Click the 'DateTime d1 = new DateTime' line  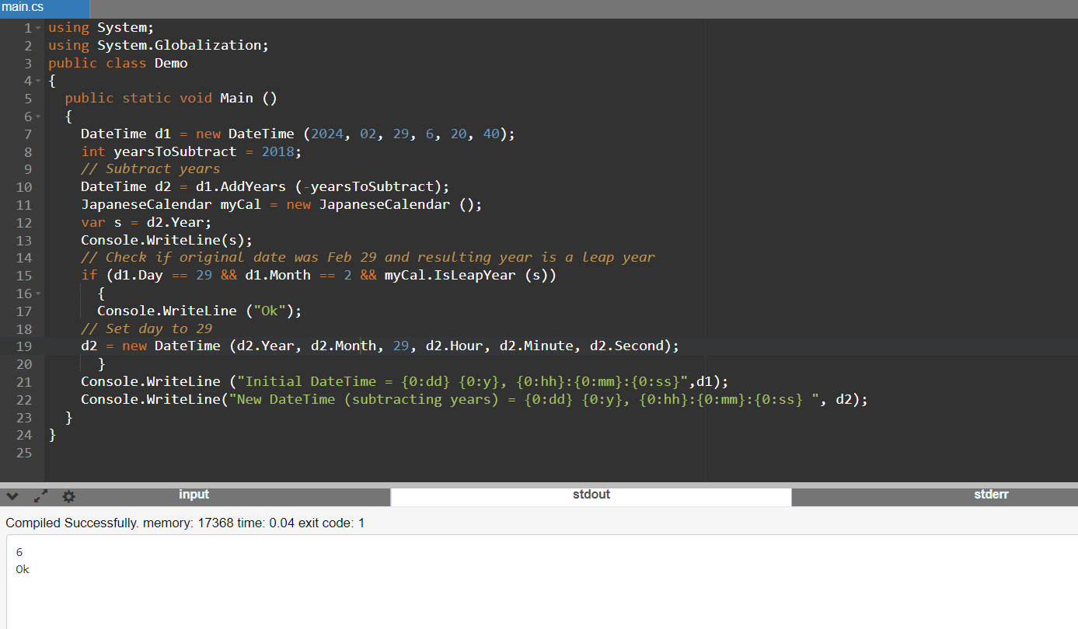[298, 134]
